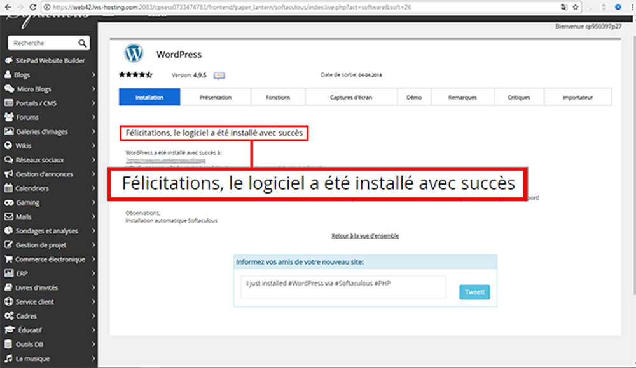Expand the Micro Blogs category chevron
The image size is (636, 368).
[93, 89]
